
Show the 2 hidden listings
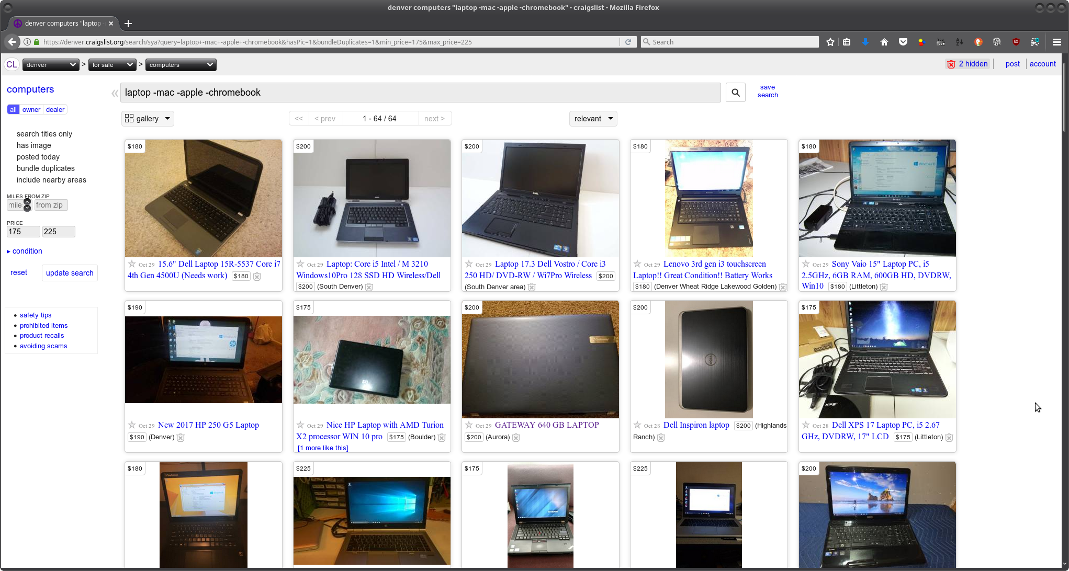pos(967,64)
